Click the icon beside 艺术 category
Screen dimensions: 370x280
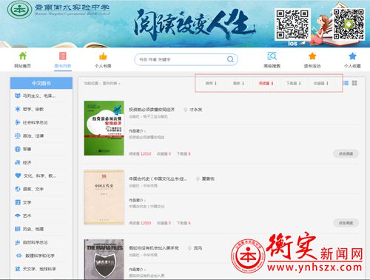17,216
